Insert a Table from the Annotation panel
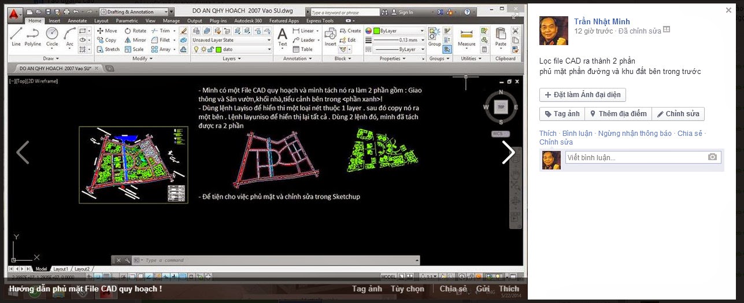744x303 pixels. (302, 49)
